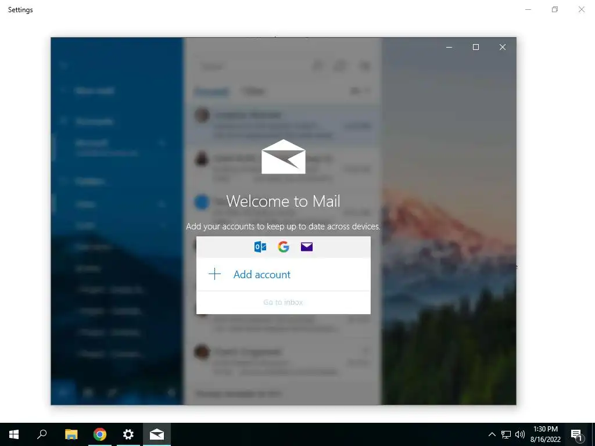This screenshot has width=595, height=446.
Task: Show hidden system tray icons
Action: 492,434
